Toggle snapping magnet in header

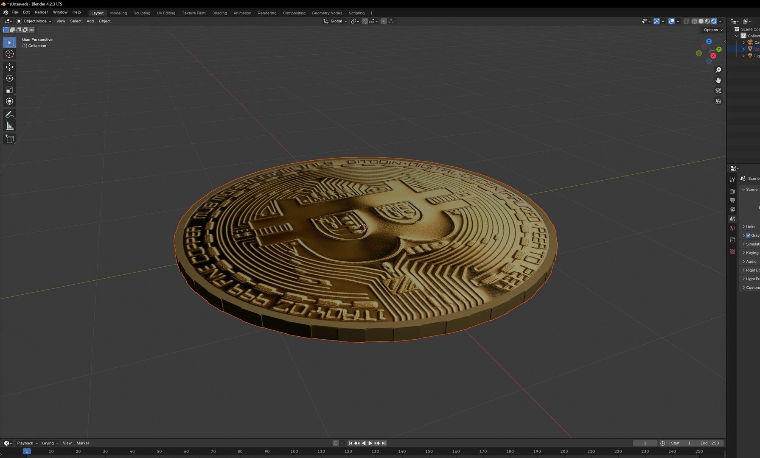click(x=365, y=21)
